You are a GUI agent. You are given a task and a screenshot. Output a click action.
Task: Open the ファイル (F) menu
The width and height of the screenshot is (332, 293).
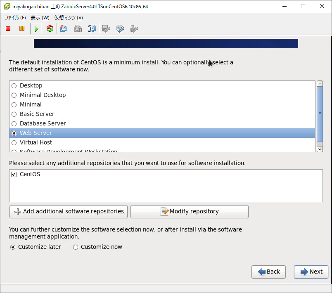point(15,18)
